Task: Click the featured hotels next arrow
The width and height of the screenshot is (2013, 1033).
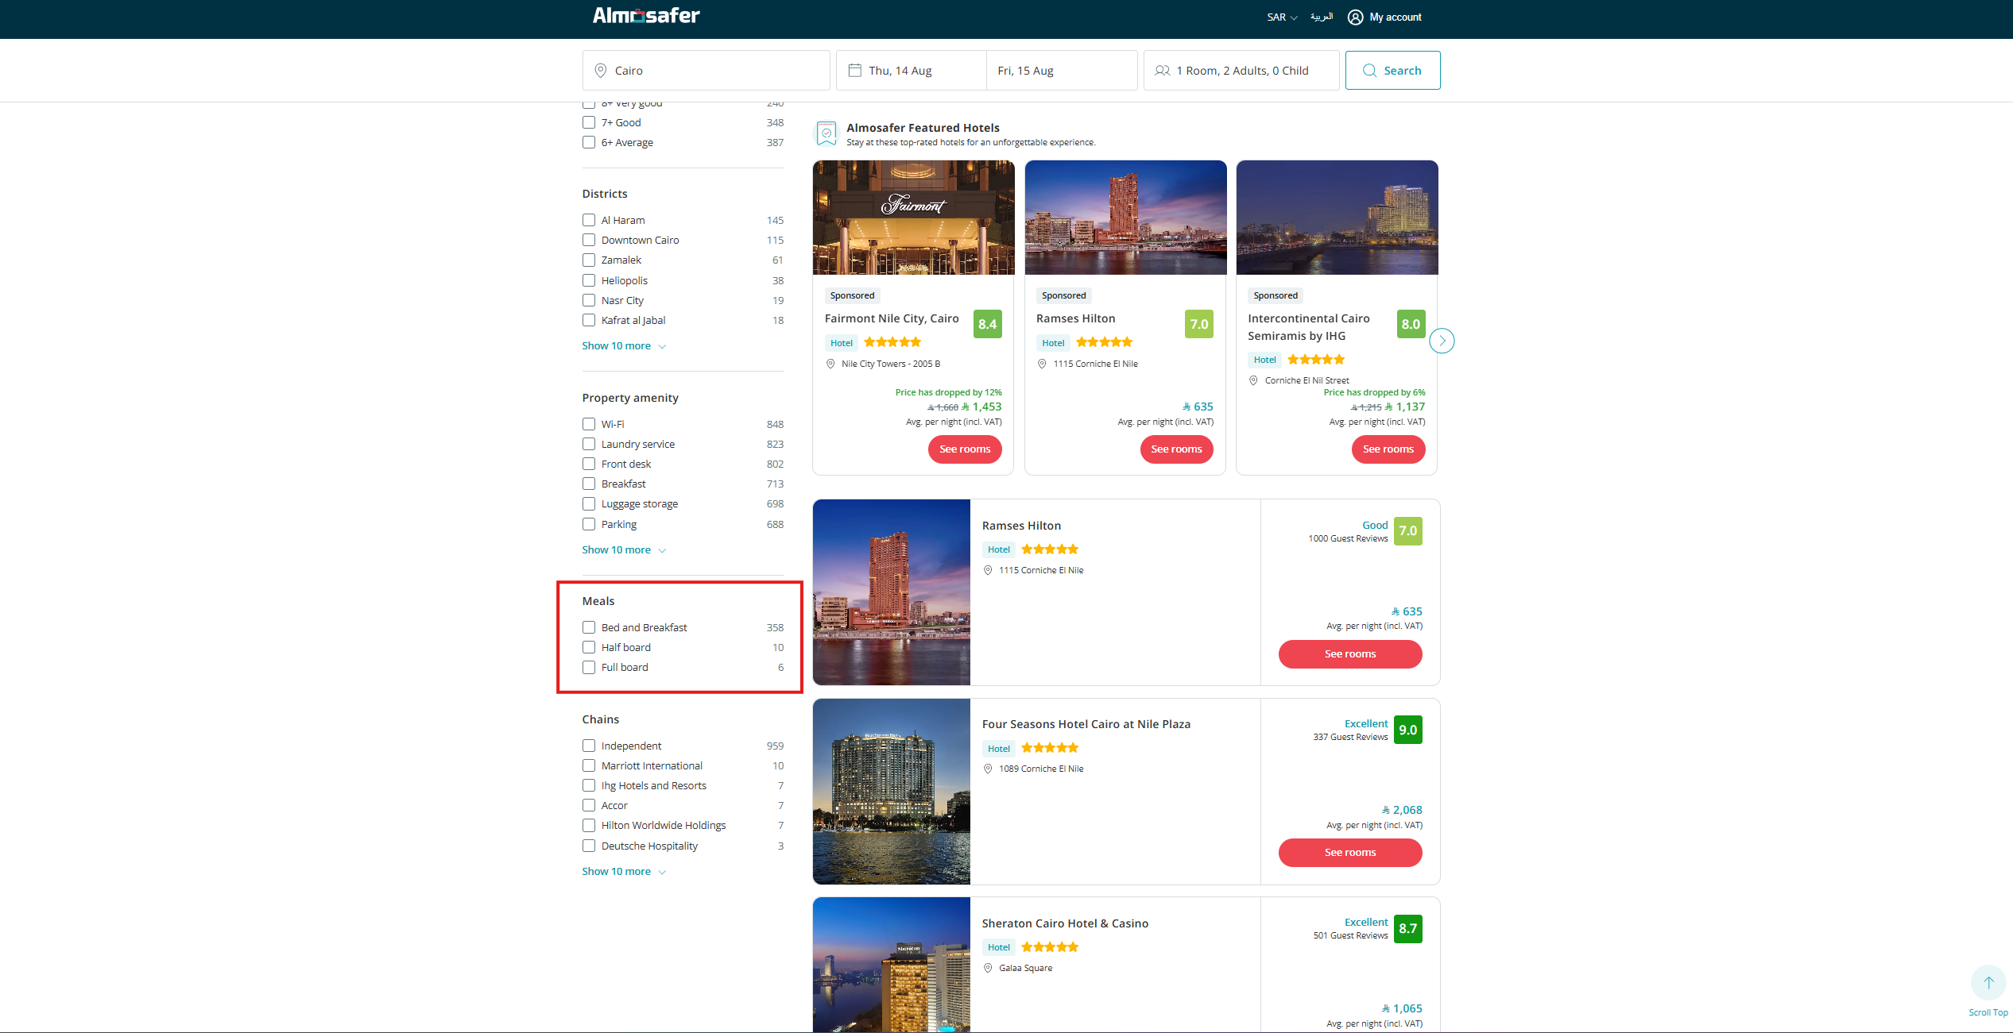Action: (x=1442, y=341)
